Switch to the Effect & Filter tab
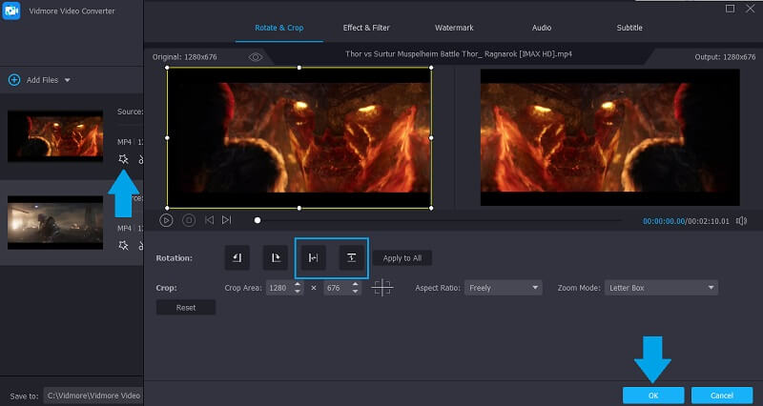The width and height of the screenshot is (763, 406). click(x=366, y=28)
